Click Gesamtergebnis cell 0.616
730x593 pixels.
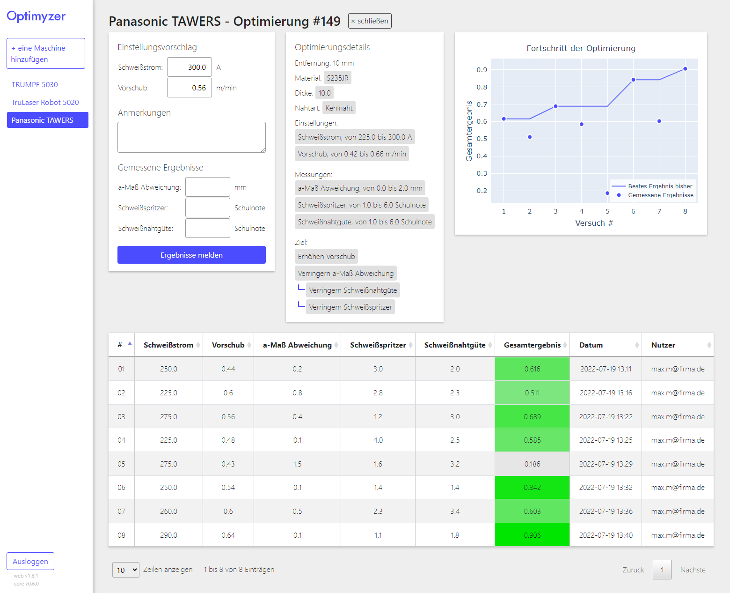click(x=532, y=369)
